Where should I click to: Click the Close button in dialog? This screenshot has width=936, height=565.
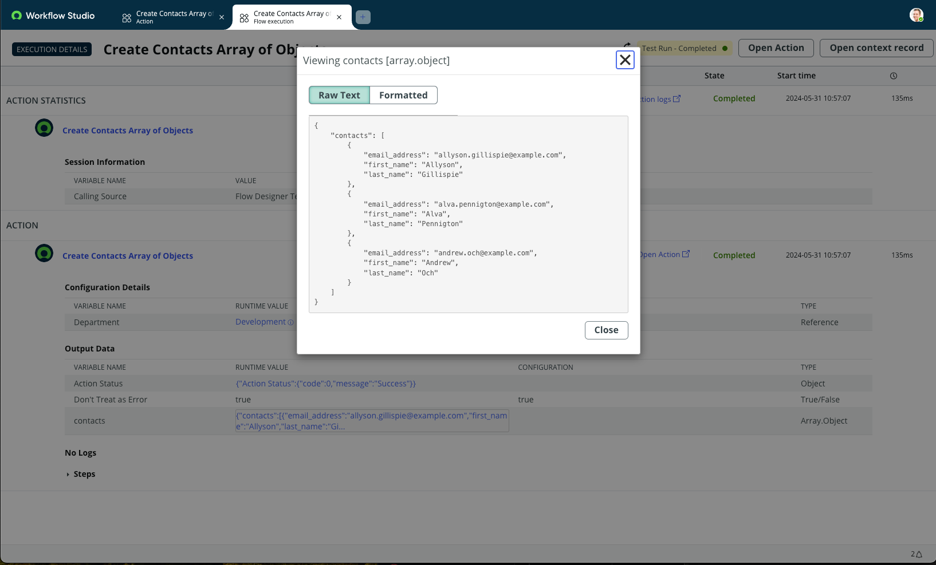[x=606, y=330]
